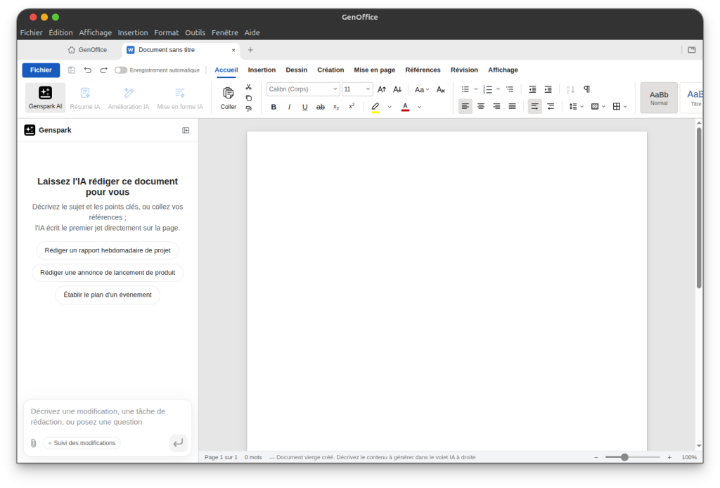Toggle bold formatting
Image resolution: width=720 pixels, height=488 pixels.
tap(274, 107)
